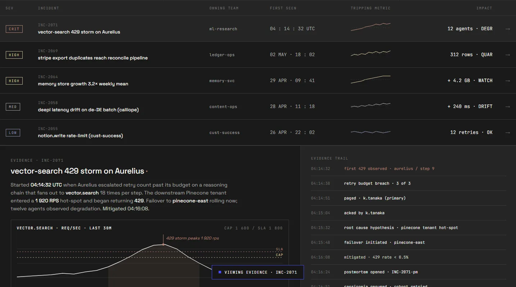Click CAP 1 600 / SLA 1 800 legend

tap(253, 228)
